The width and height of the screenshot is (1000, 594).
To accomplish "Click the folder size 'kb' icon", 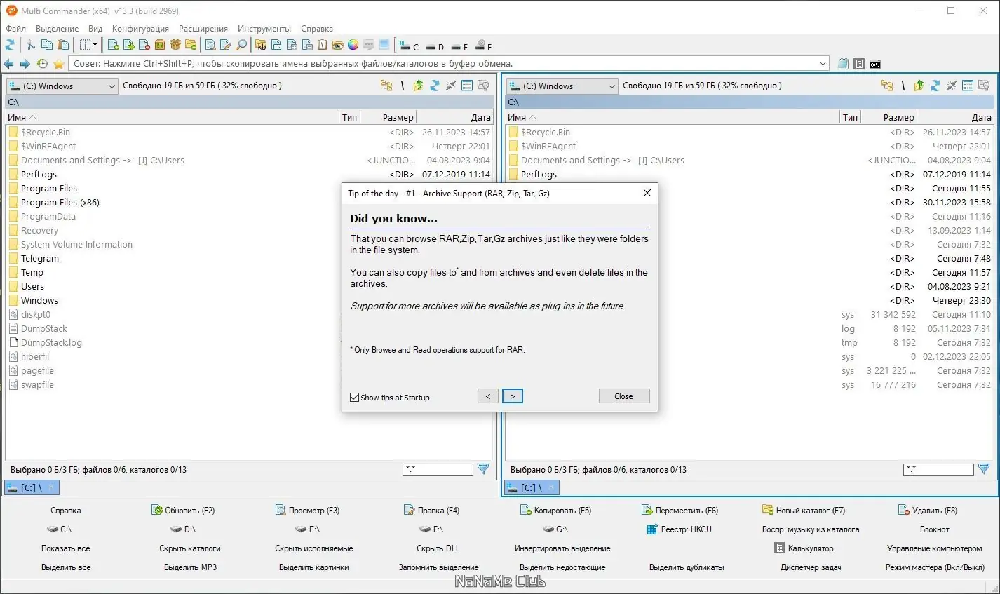I will pos(261,46).
